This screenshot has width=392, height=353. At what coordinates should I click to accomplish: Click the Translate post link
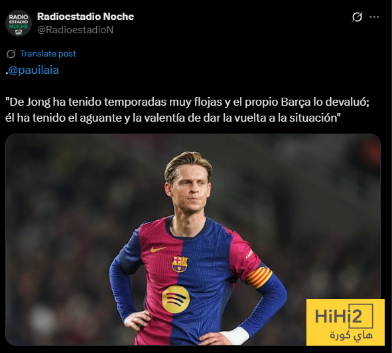(x=48, y=54)
